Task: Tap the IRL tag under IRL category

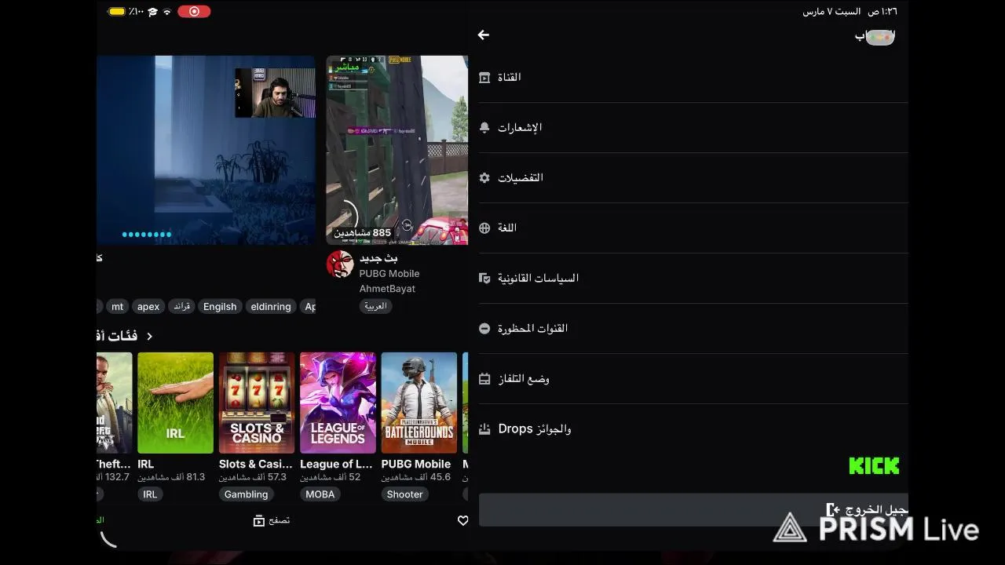Action: (x=150, y=494)
